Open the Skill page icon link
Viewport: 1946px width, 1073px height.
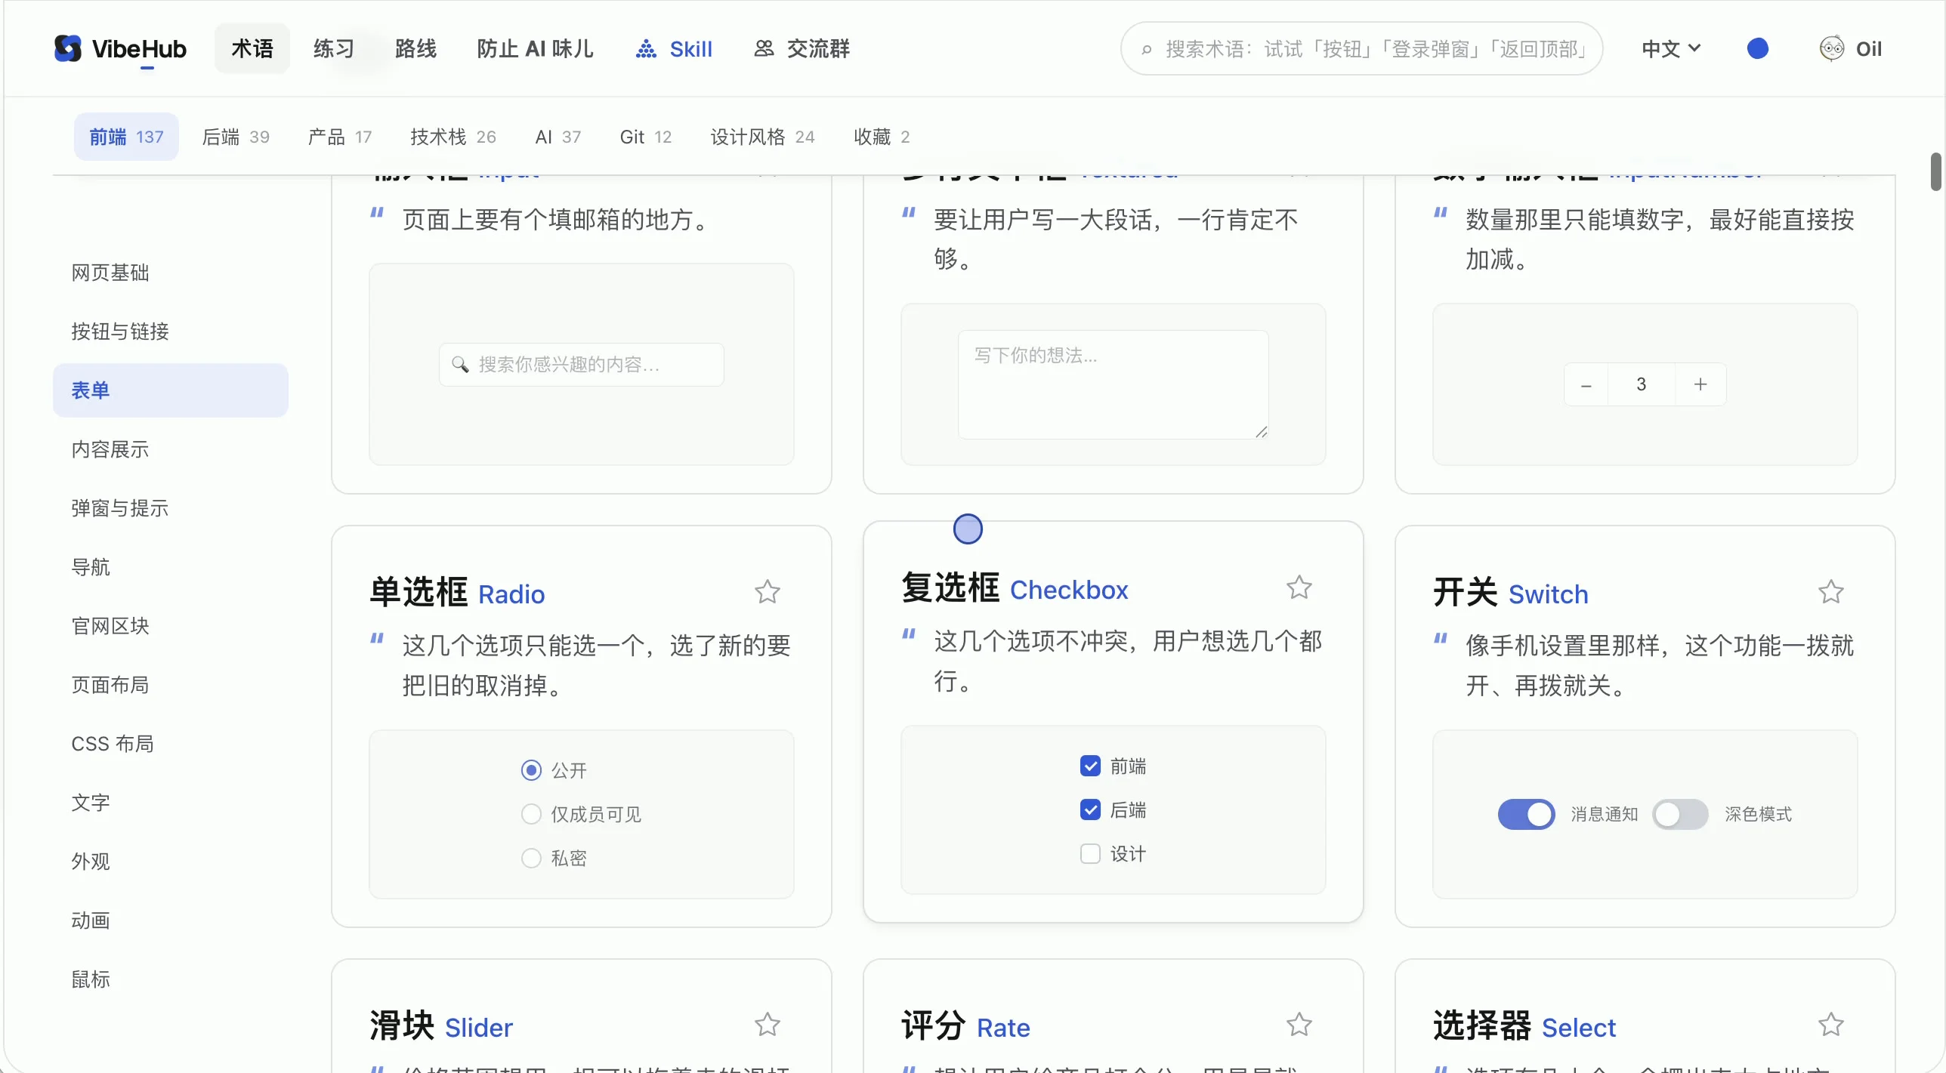tap(646, 49)
